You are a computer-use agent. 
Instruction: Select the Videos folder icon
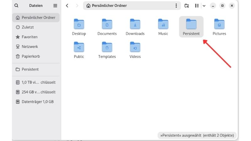(x=135, y=47)
